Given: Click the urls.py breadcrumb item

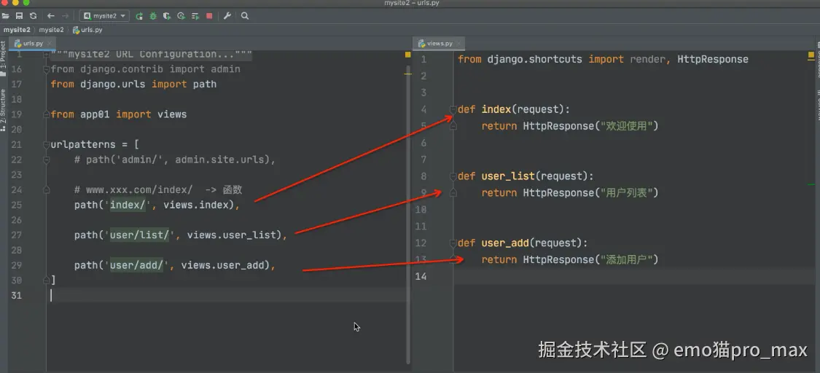Looking at the screenshot, I should tap(88, 30).
